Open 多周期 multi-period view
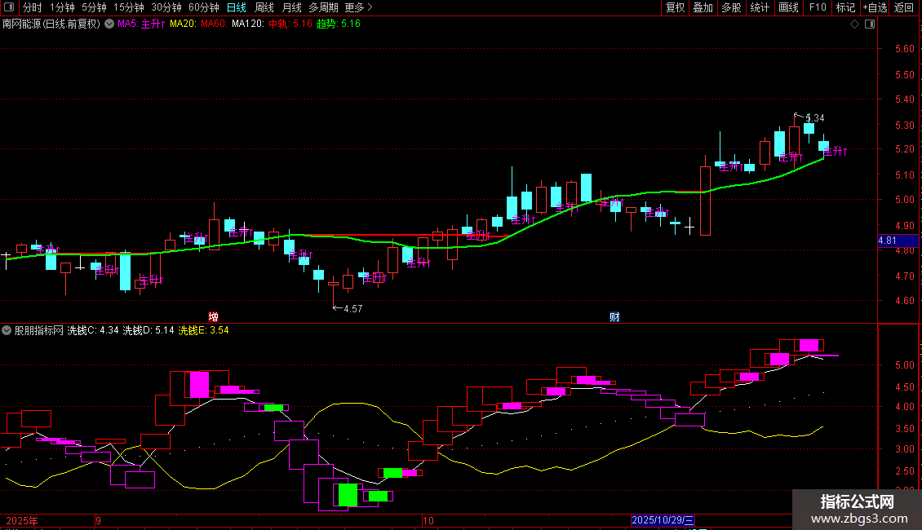Image resolution: width=922 pixels, height=530 pixels. [x=323, y=7]
